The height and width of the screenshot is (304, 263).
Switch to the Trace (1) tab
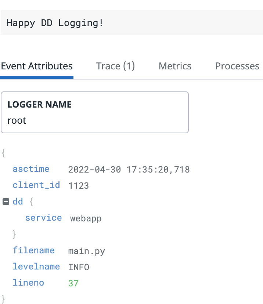(115, 66)
